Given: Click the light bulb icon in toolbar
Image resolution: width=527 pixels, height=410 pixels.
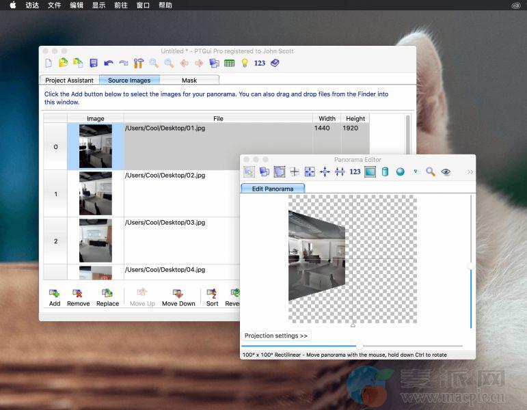Looking at the screenshot, I should (244, 63).
